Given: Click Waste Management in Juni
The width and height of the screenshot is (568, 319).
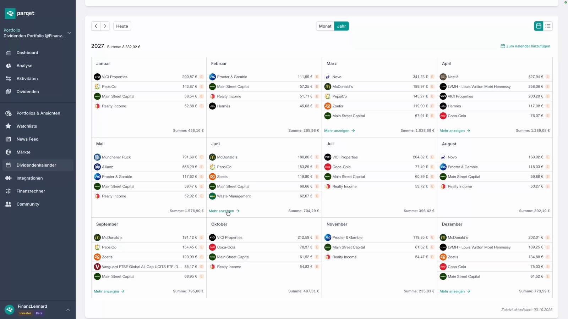Looking at the screenshot, I should click(x=264, y=196).
